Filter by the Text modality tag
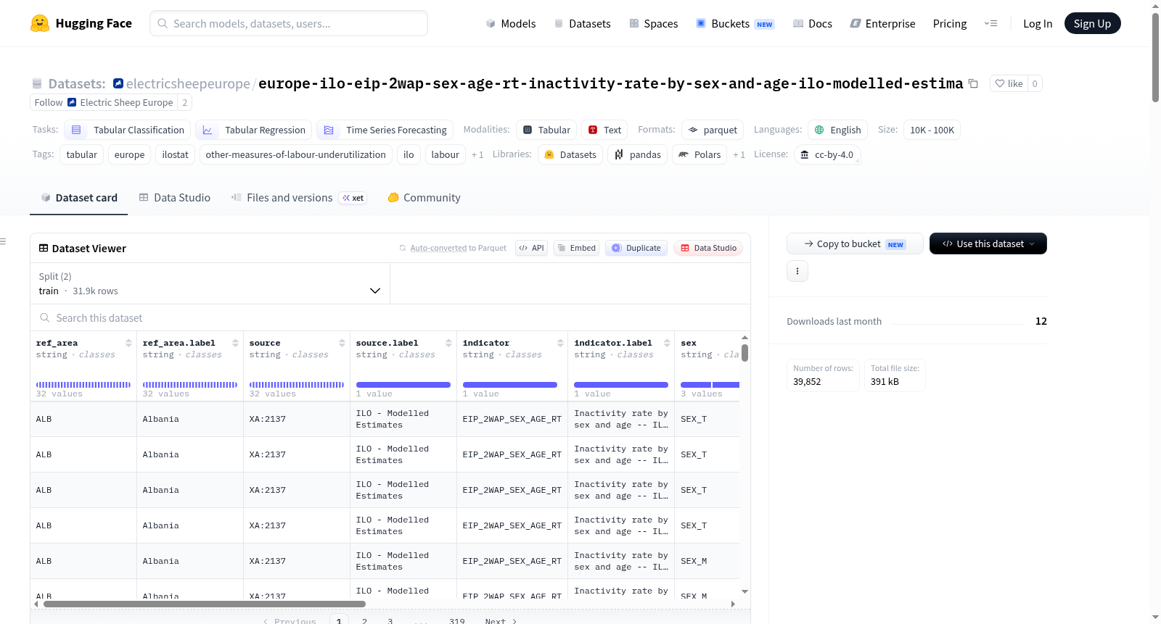1161x624 pixels. 604,130
